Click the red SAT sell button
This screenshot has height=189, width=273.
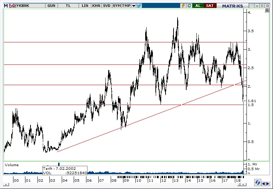point(209,6)
